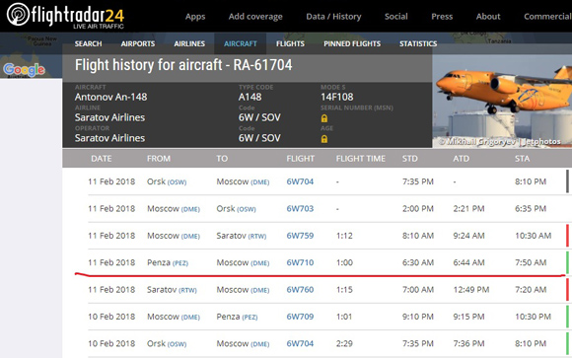This screenshot has width=572, height=358.
Task: Click the Flight history RA-61704 heading
Action: click(183, 65)
